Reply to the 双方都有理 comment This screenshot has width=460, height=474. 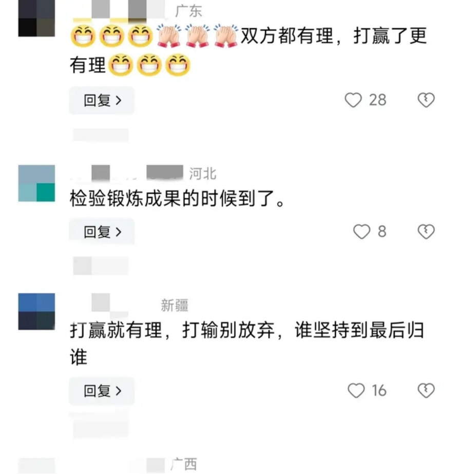[x=102, y=100]
